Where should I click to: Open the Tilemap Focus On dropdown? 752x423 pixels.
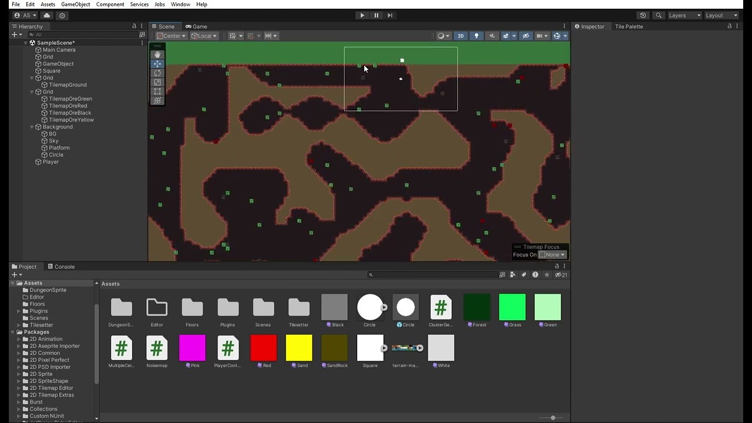[x=552, y=255]
